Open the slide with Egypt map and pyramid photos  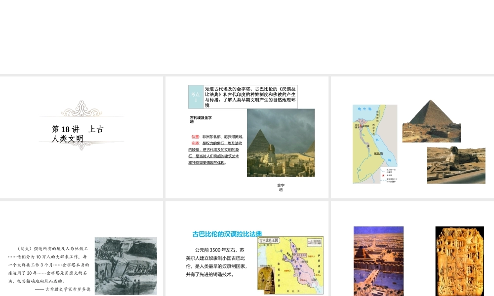click(412, 137)
